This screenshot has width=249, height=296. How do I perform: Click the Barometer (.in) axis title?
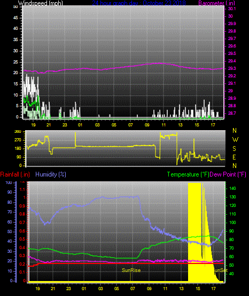pos(216,3)
